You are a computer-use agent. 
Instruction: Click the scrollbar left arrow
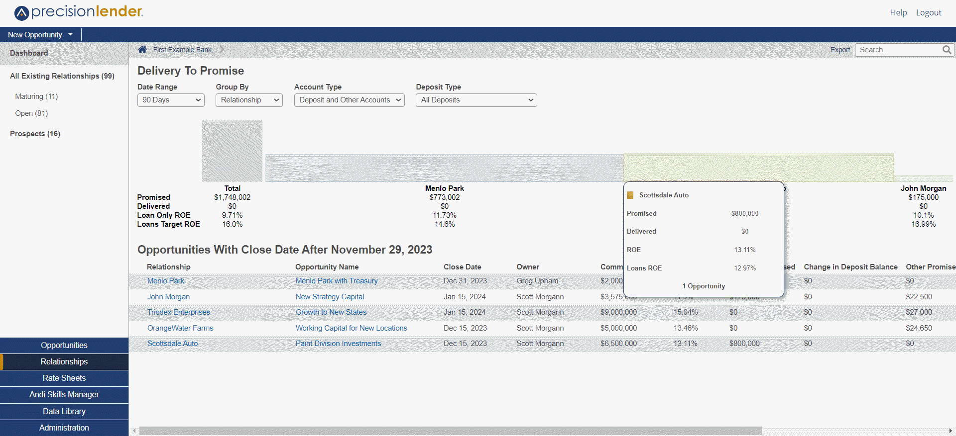pos(134,431)
